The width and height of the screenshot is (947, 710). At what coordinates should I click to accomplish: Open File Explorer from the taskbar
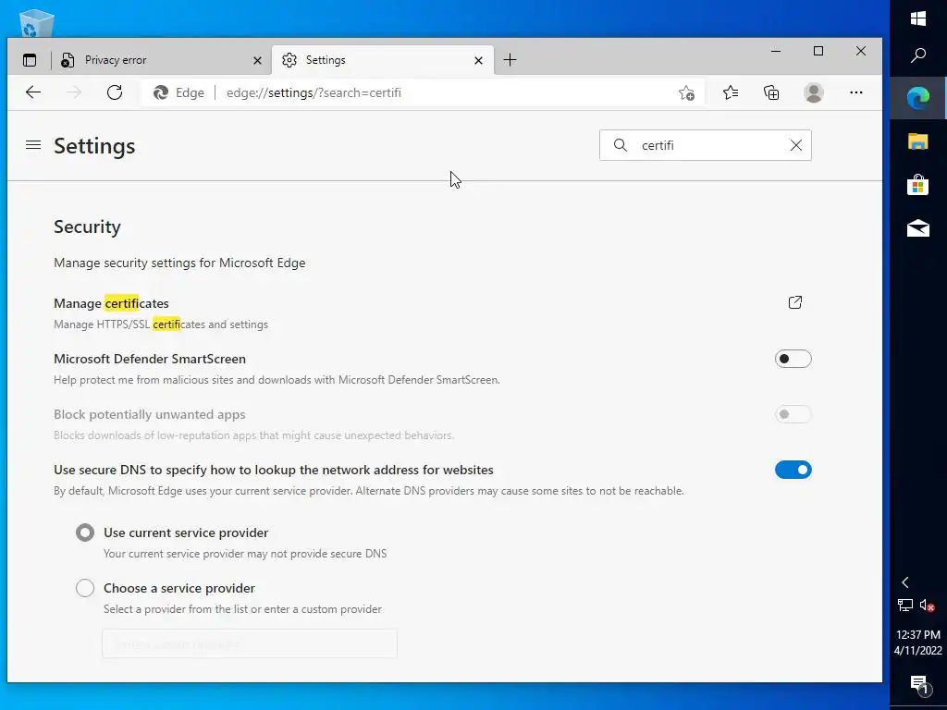[x=918, y=141]
